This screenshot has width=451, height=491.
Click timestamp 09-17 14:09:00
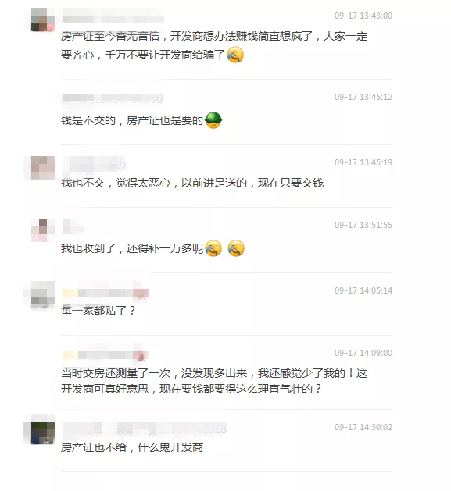(363, 353)
